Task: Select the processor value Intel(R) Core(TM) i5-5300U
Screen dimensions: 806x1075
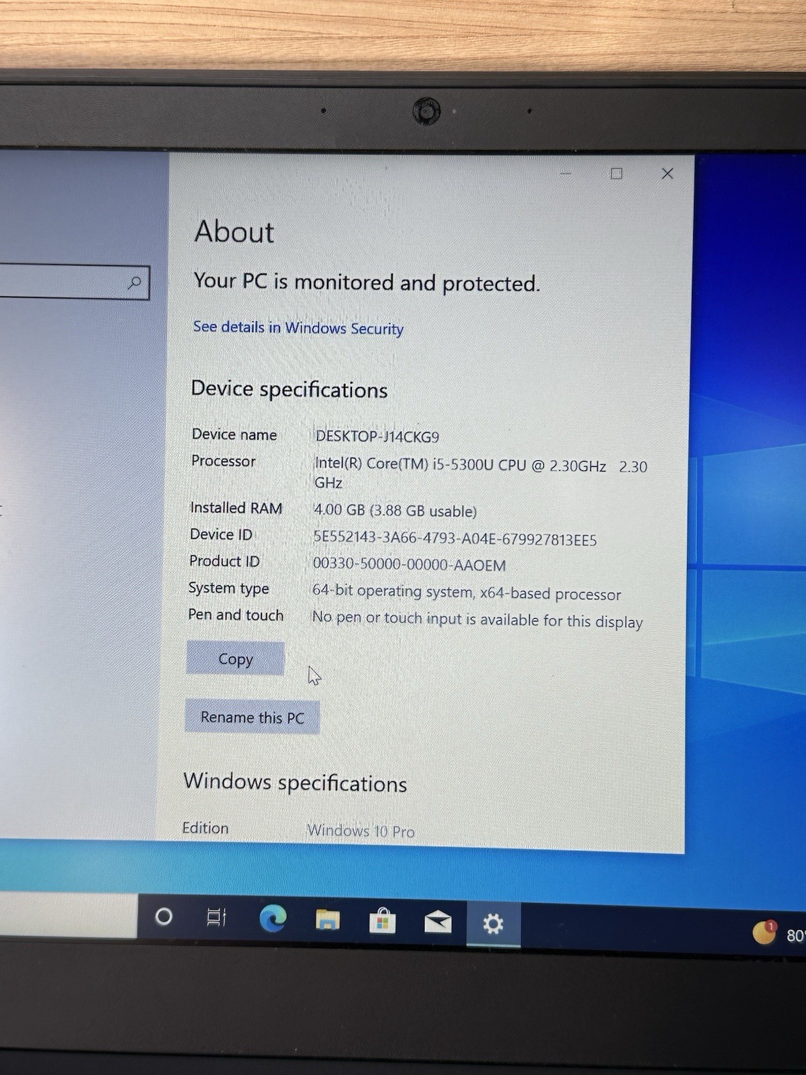Action: tap(481, 474)
